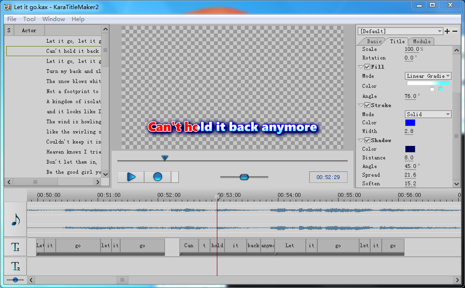Toggle the Stroke checkbox

pos(367,105)
